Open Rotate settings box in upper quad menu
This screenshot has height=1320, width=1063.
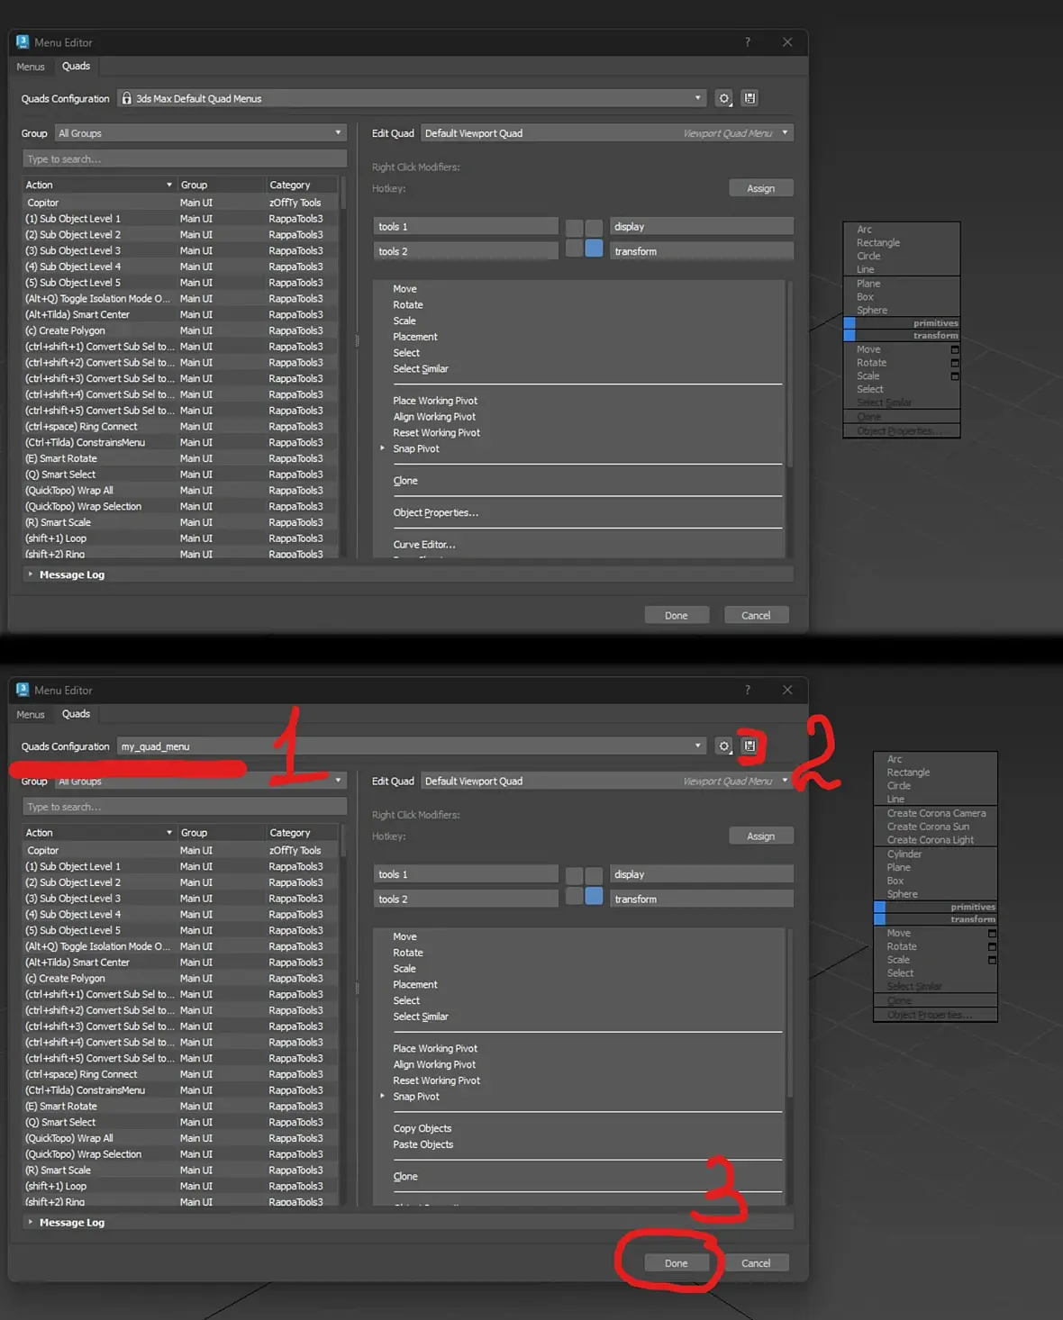955,363
